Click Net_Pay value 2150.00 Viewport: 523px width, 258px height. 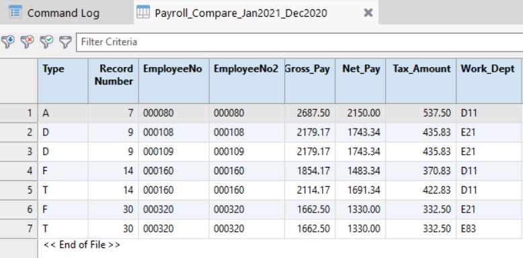click(x=360, y=113)
